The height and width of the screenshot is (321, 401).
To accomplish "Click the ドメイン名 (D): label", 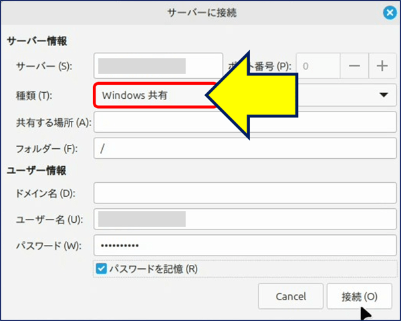I will pos(45,194).
